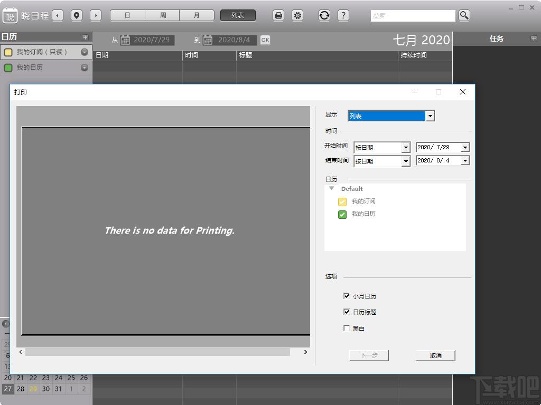This screenshot has width=541, height=405.
Task: Open help question mark icon
Action: 343,15
